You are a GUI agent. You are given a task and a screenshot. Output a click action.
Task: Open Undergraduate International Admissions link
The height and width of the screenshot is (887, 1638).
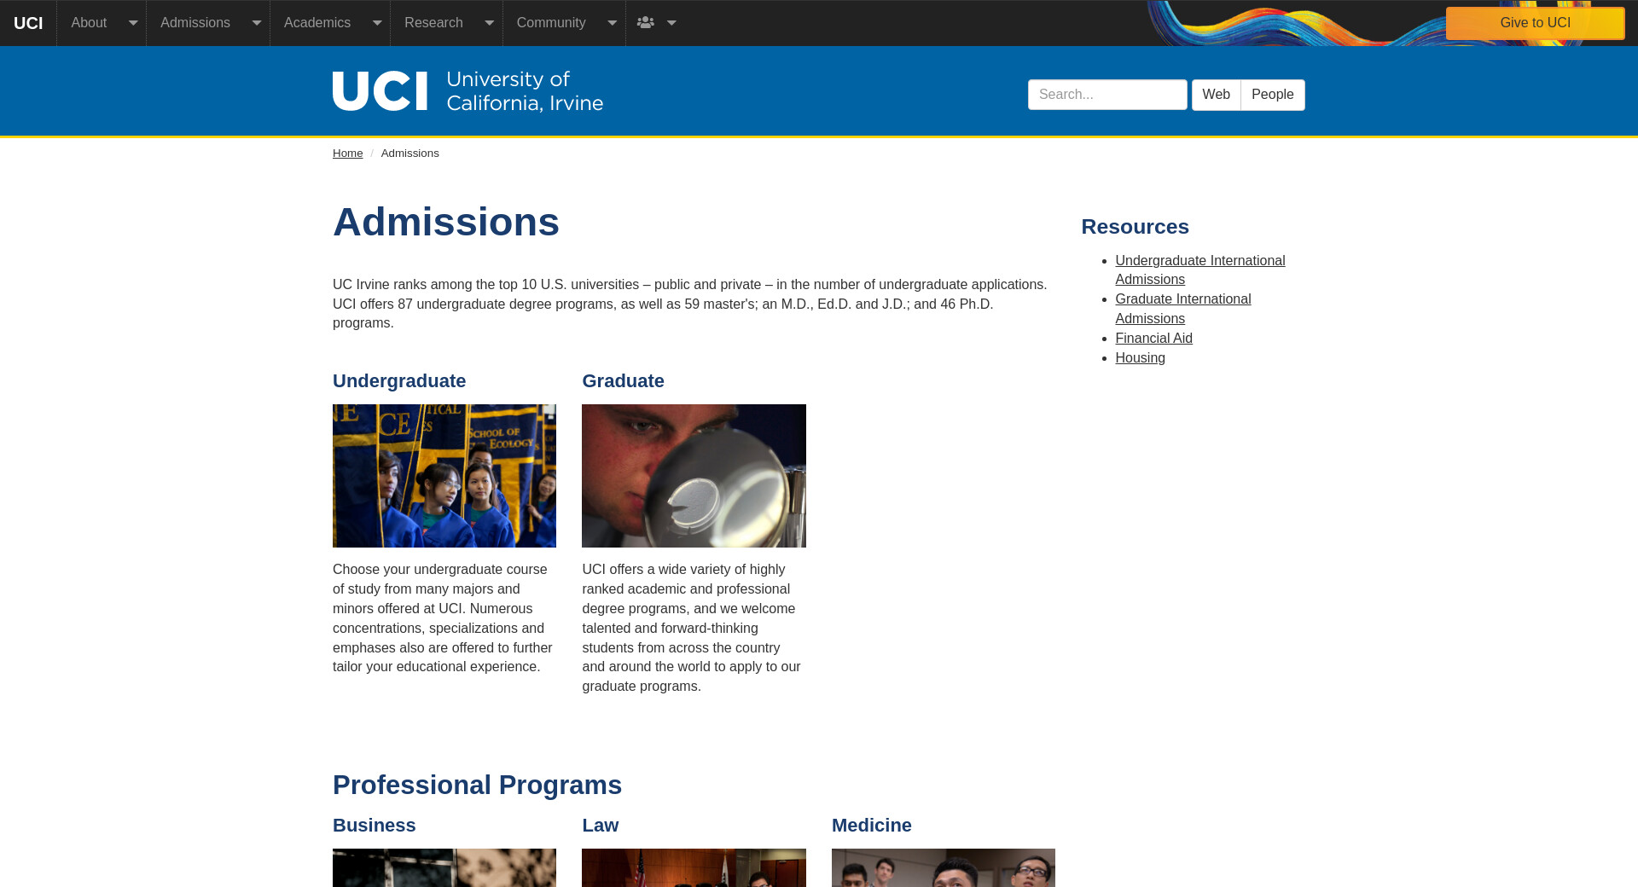click(x=1199, y=270)
